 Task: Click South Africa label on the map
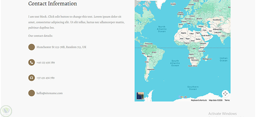193,66
